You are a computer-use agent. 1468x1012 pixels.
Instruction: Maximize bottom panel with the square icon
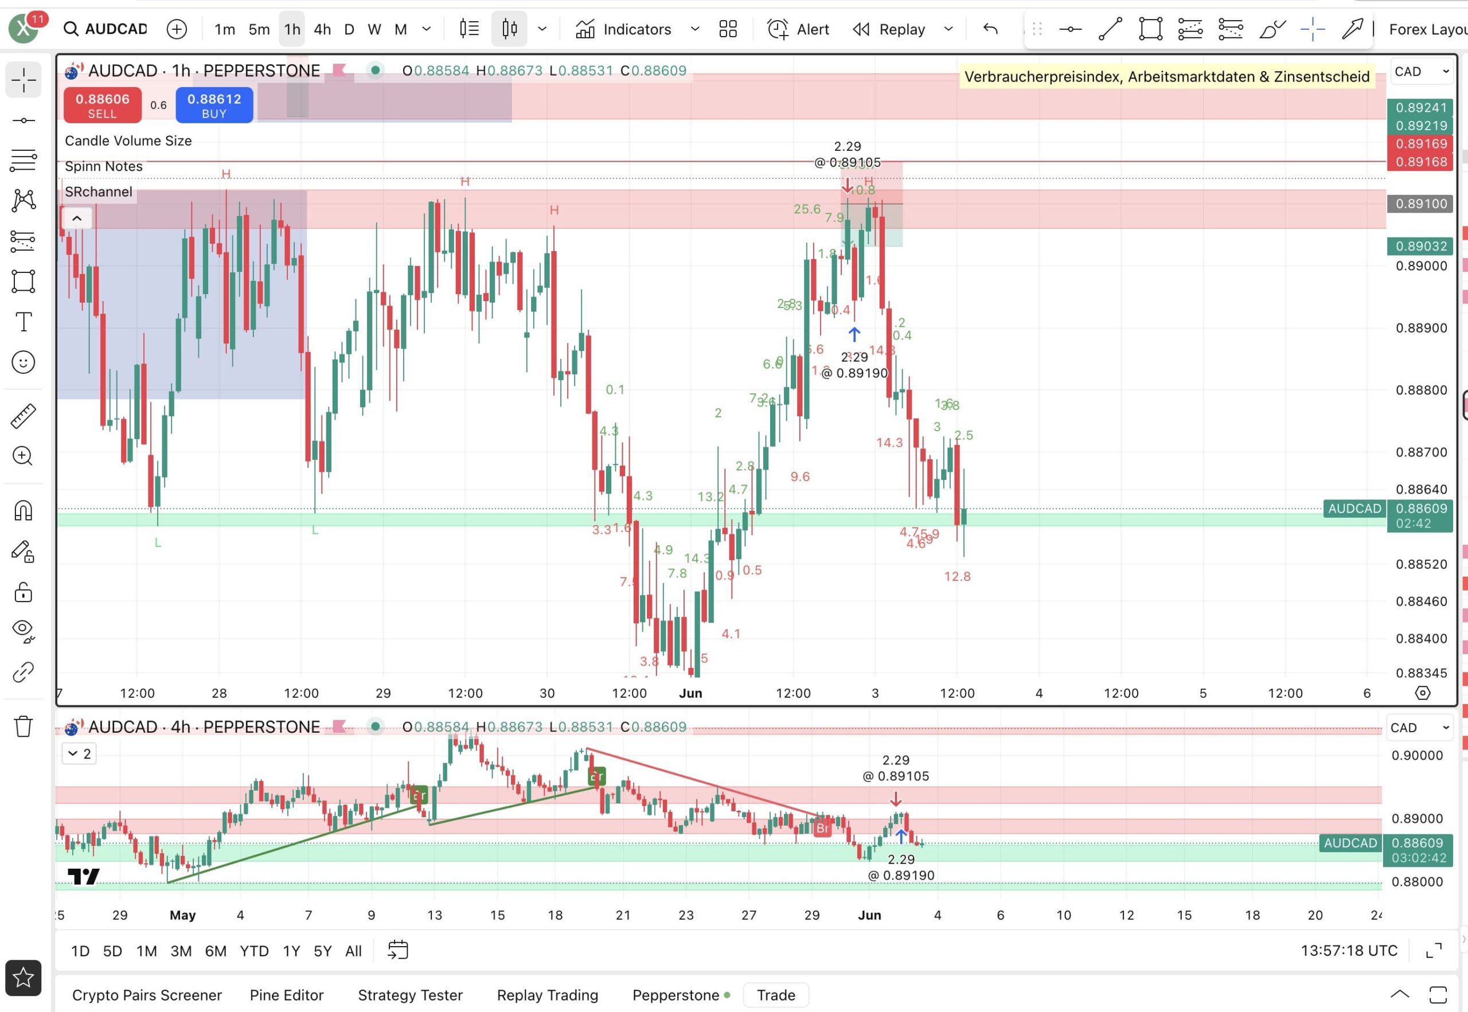tap(1438, 994)
